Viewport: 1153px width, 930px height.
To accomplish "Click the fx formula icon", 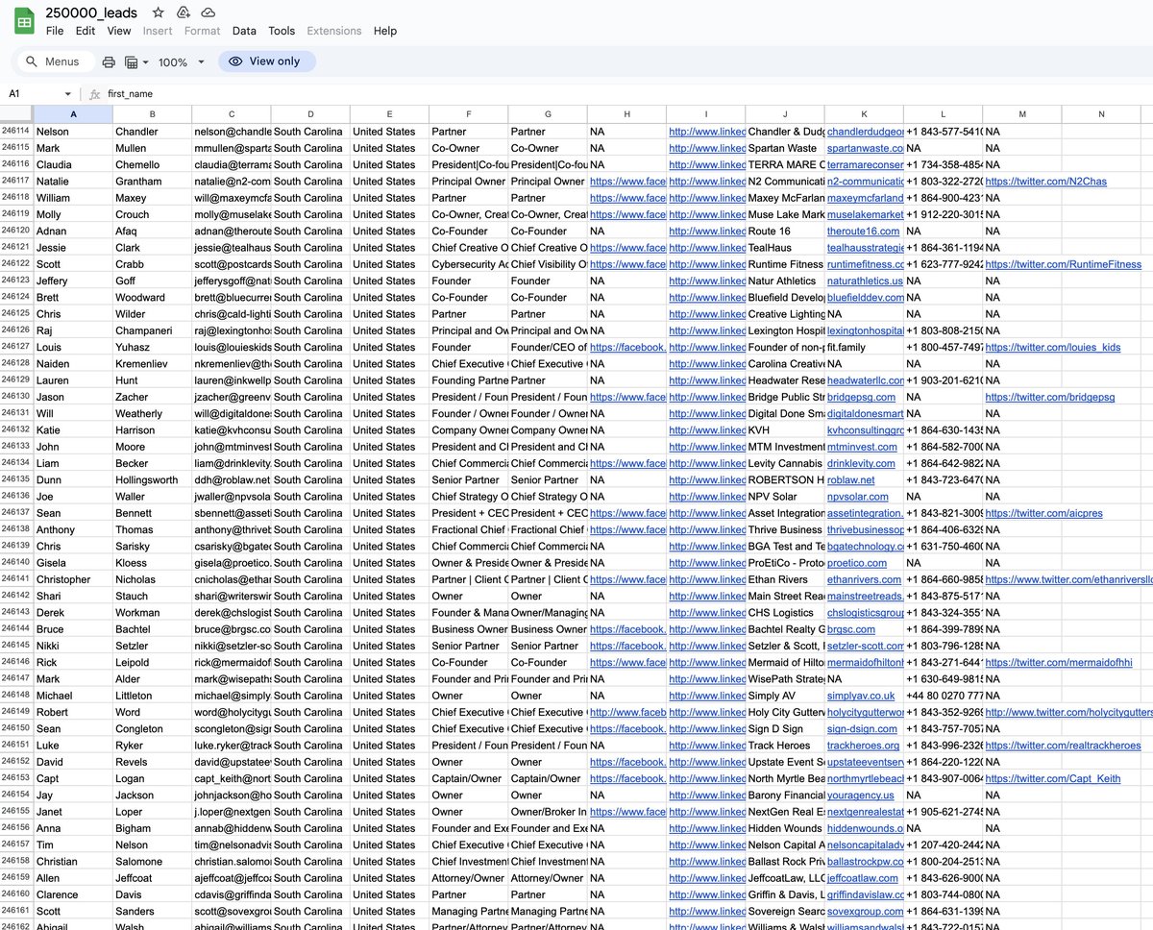I will [94, 94].
